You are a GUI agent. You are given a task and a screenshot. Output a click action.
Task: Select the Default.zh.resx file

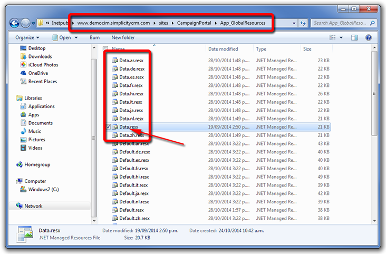134,218
